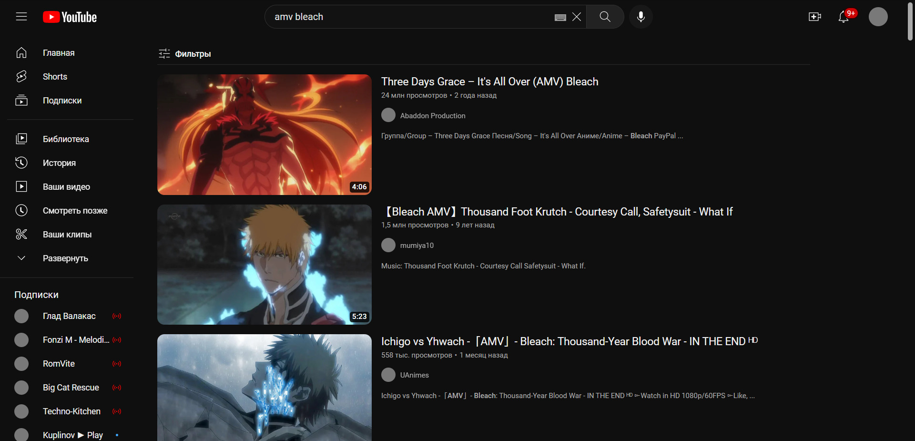Open the notifications bell
Image resolution: width=915 pixels, height=441 pixels.
pyautogui.click(x=844, y=17)
